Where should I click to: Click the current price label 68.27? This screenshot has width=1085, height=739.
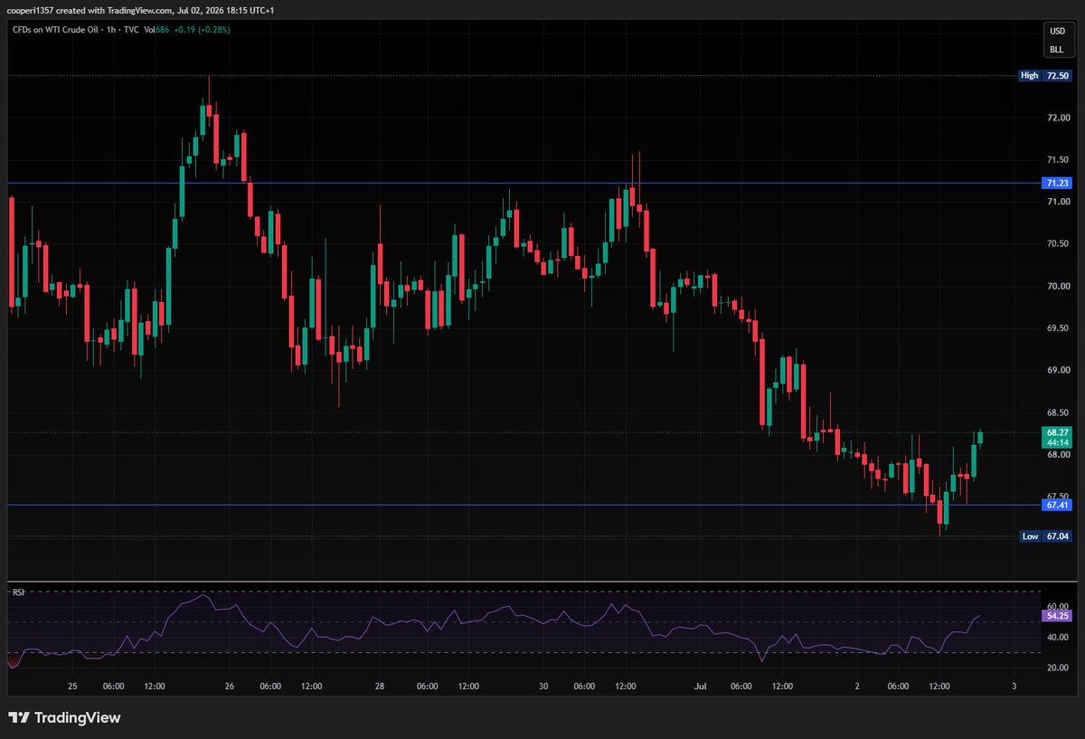point(1057,433)
